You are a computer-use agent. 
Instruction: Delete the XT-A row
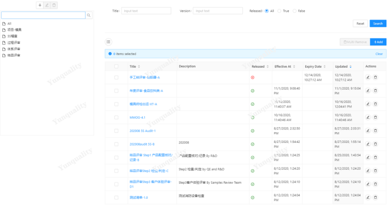[x=375, y=104]
